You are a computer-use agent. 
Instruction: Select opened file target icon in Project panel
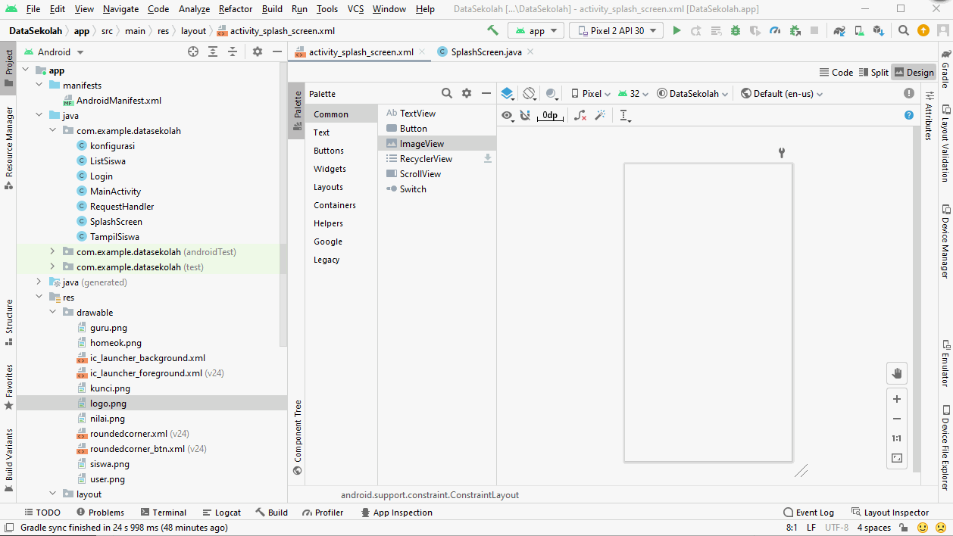[193, 52]
